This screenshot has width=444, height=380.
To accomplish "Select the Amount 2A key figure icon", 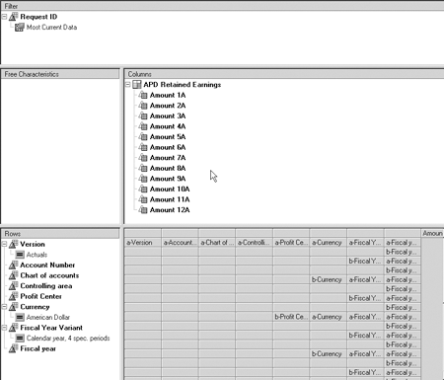I will [x=143, y=106].
